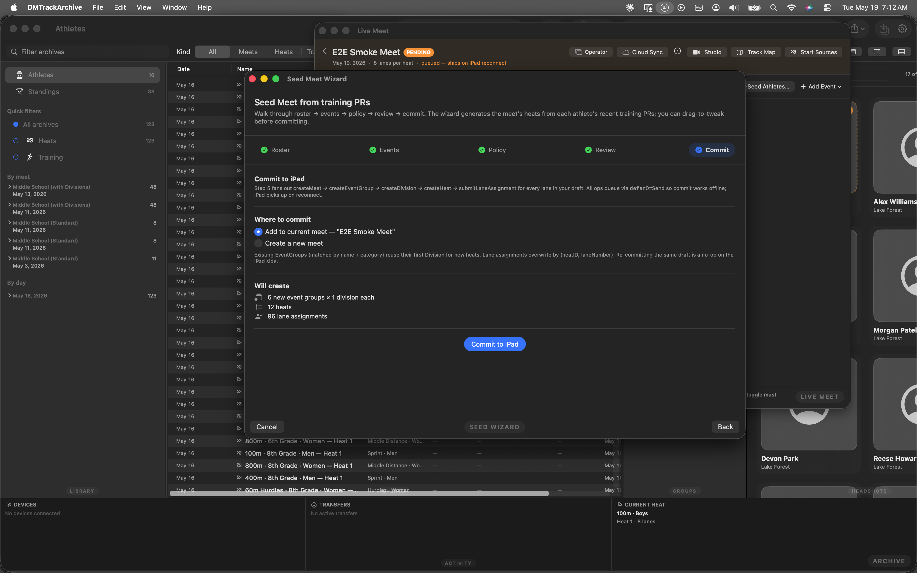Open the Window menu

[174, 8]
